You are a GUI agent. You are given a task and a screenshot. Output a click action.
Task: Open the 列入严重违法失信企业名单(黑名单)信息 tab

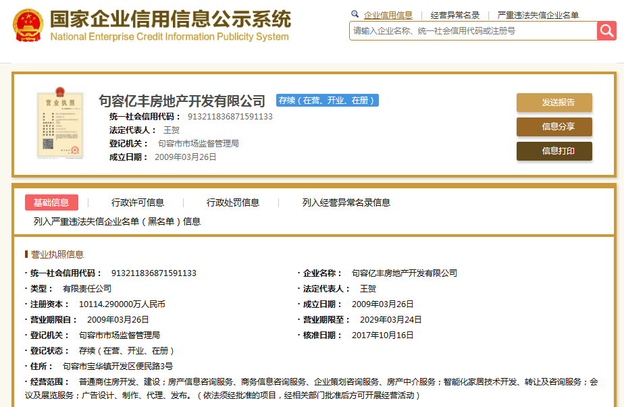tap(117, 221)
